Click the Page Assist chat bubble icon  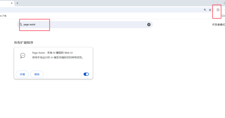click(23, 56)
